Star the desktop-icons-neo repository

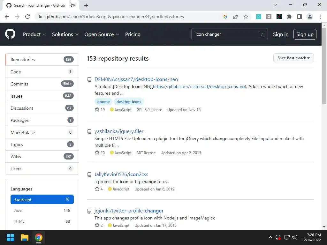[97, 109]
